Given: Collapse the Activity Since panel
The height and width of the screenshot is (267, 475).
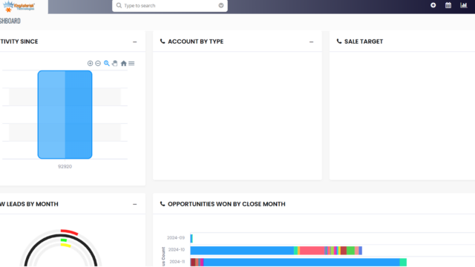Looking at the screenshot, I should (x=135, y=42).
